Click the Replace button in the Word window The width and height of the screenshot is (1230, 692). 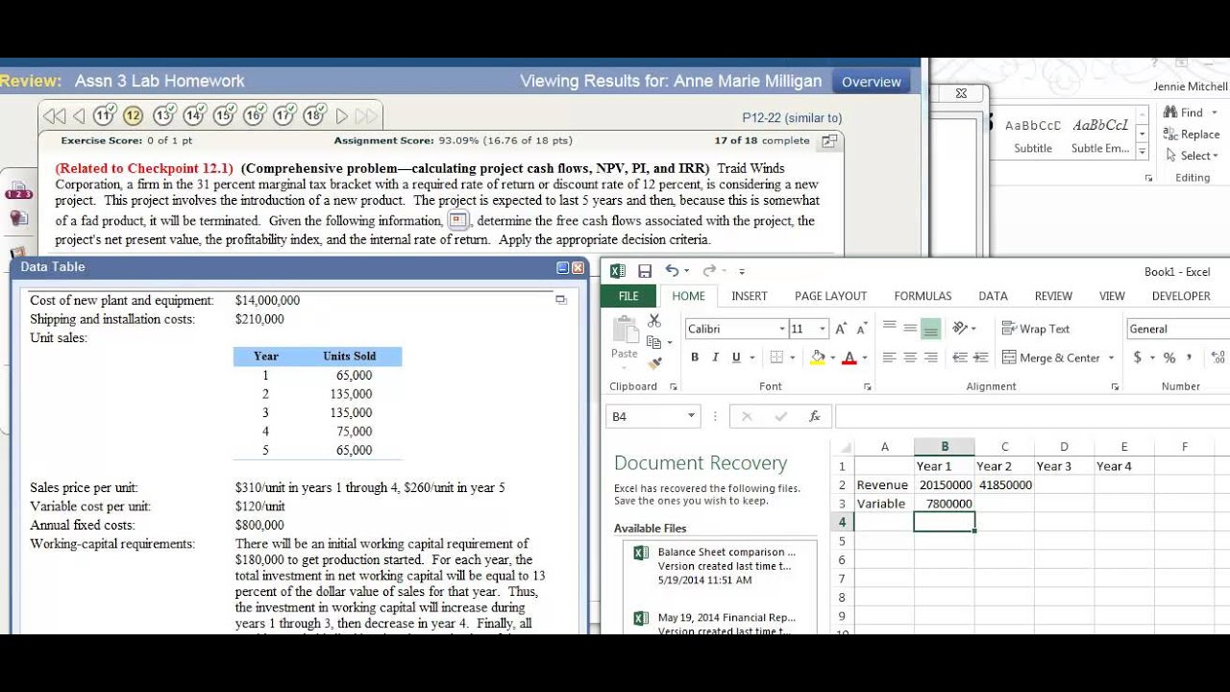(x=1192, y=135)
